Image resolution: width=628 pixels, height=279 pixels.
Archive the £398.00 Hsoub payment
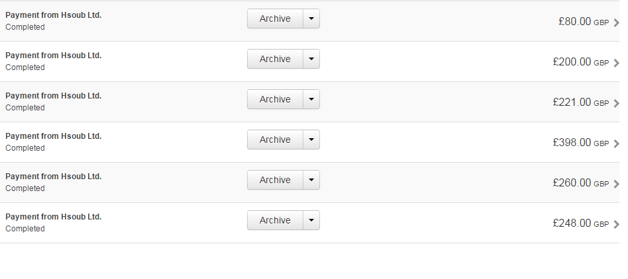pyautogui.click(x=275, y=139)
